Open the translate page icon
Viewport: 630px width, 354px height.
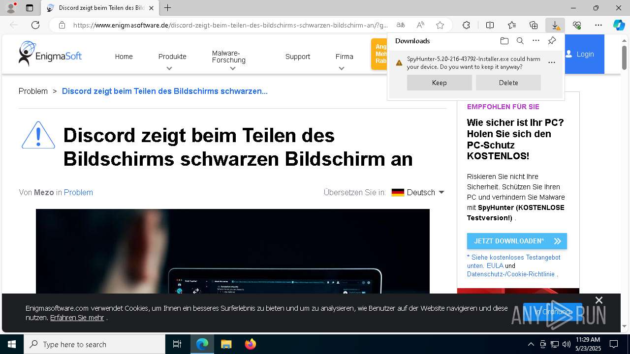(401, 25)
